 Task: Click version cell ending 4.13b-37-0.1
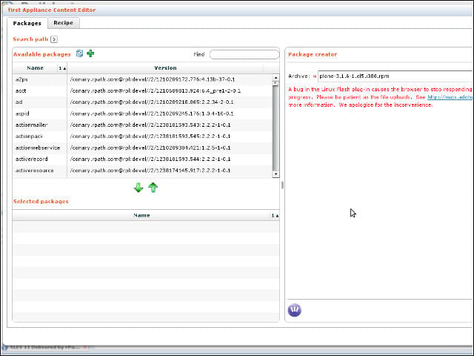tap(153, 79)
